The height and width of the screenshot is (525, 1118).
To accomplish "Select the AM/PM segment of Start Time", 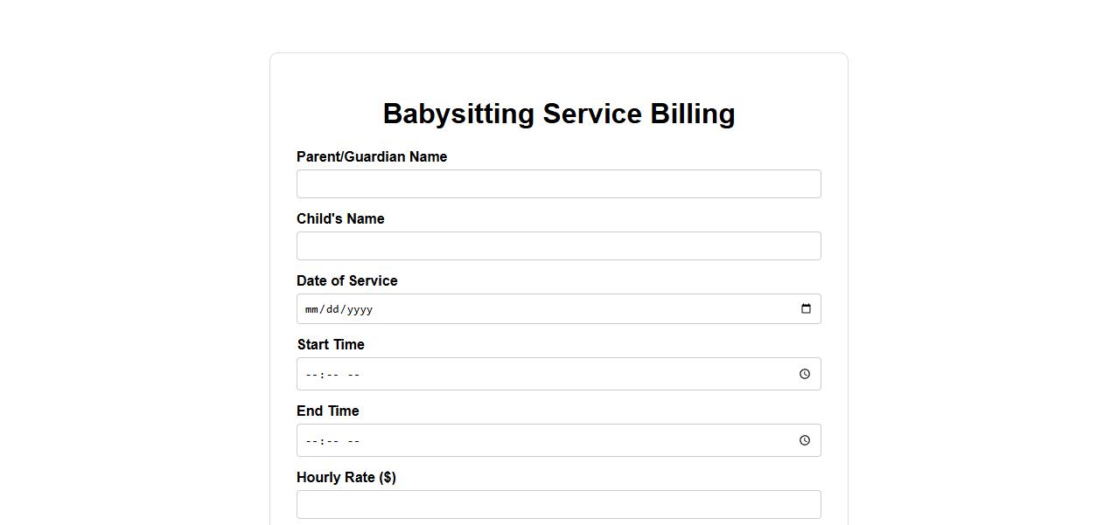I will pyautogui.click(x=353, y=375).
